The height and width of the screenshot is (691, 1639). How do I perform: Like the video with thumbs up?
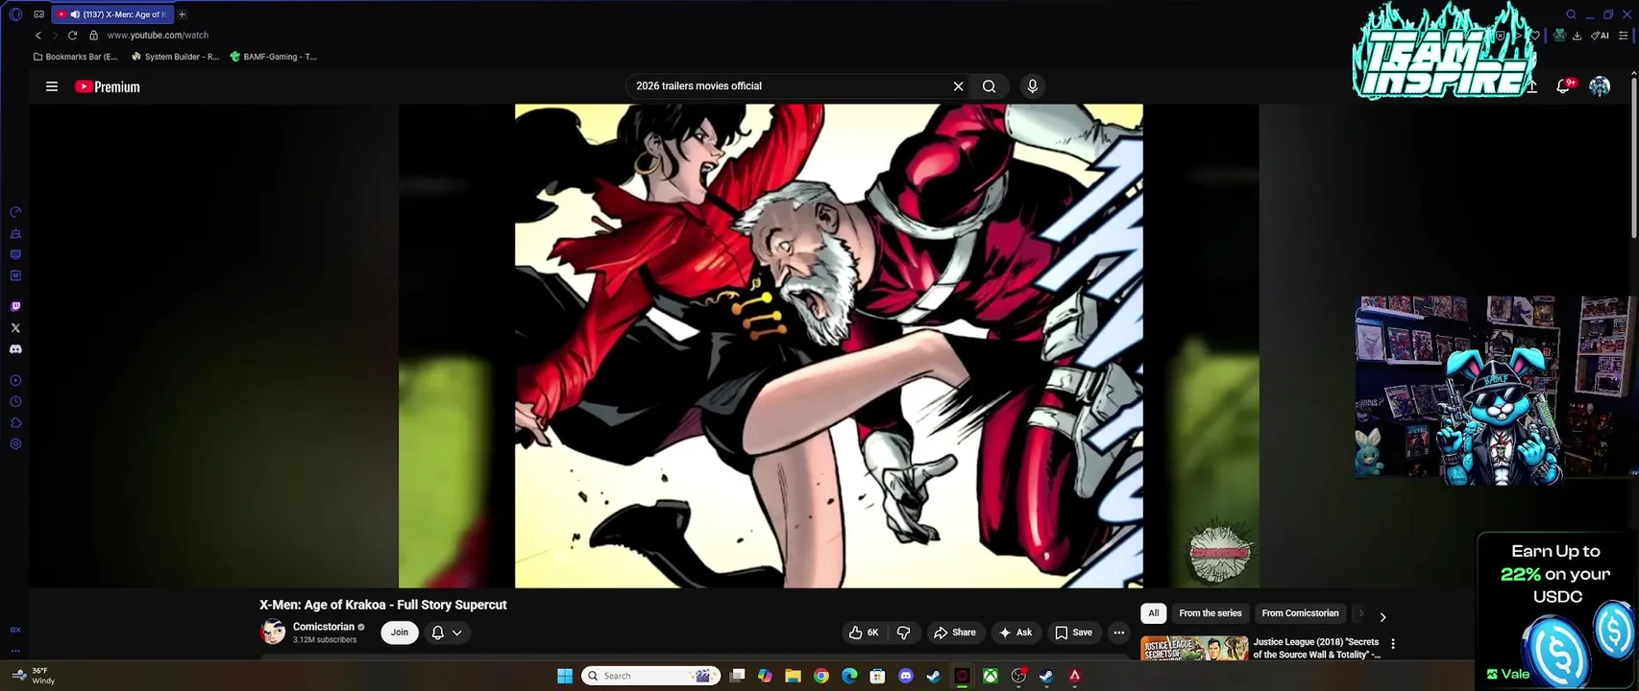[x=864, y=632]
